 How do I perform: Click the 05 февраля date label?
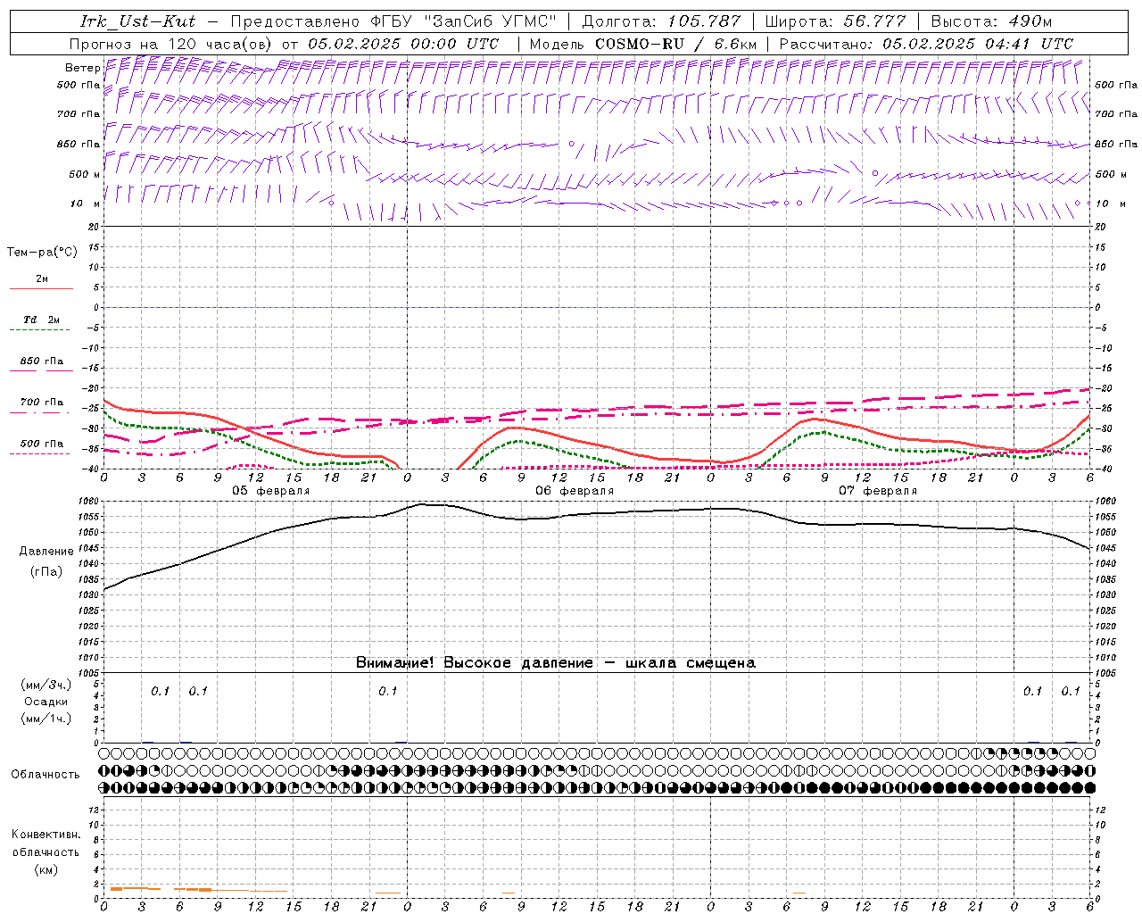coord(271,491)
